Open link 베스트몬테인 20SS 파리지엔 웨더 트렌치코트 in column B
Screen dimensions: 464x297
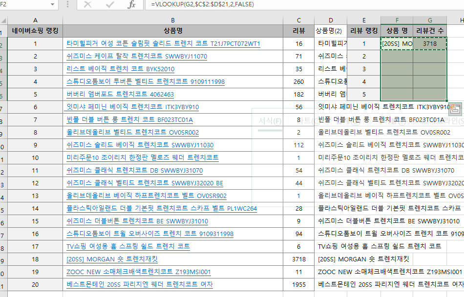click(x=140, y=284)
